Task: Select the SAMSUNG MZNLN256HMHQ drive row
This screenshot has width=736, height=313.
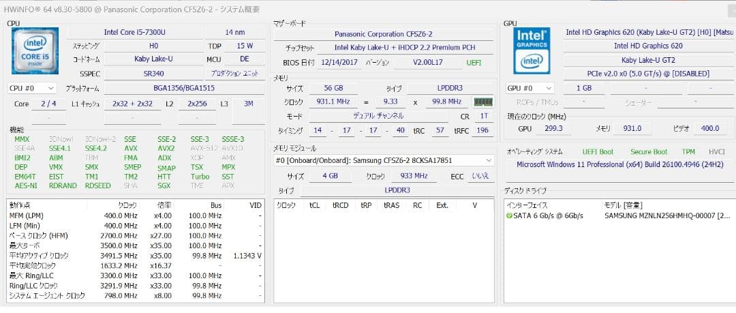Action: point(619,215)
